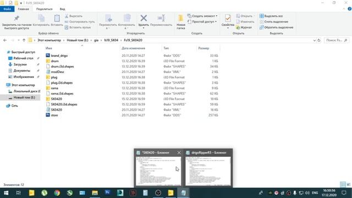Screen dimensions: 352x198
Task: Expand the address bar history dropdown
Action: 314,40
